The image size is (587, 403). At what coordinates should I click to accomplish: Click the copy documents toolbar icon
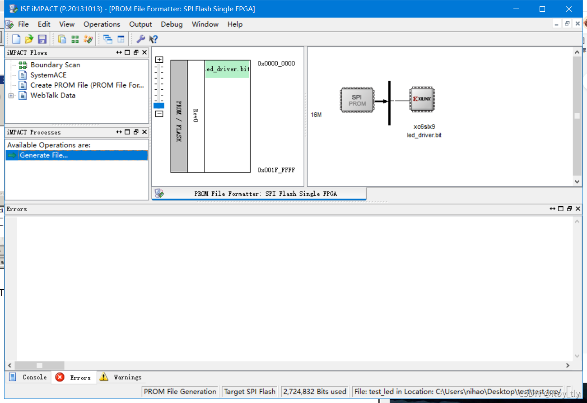coord(62,39)
